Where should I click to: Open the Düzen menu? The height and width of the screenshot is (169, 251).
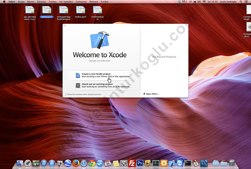(x=31, y=2)
